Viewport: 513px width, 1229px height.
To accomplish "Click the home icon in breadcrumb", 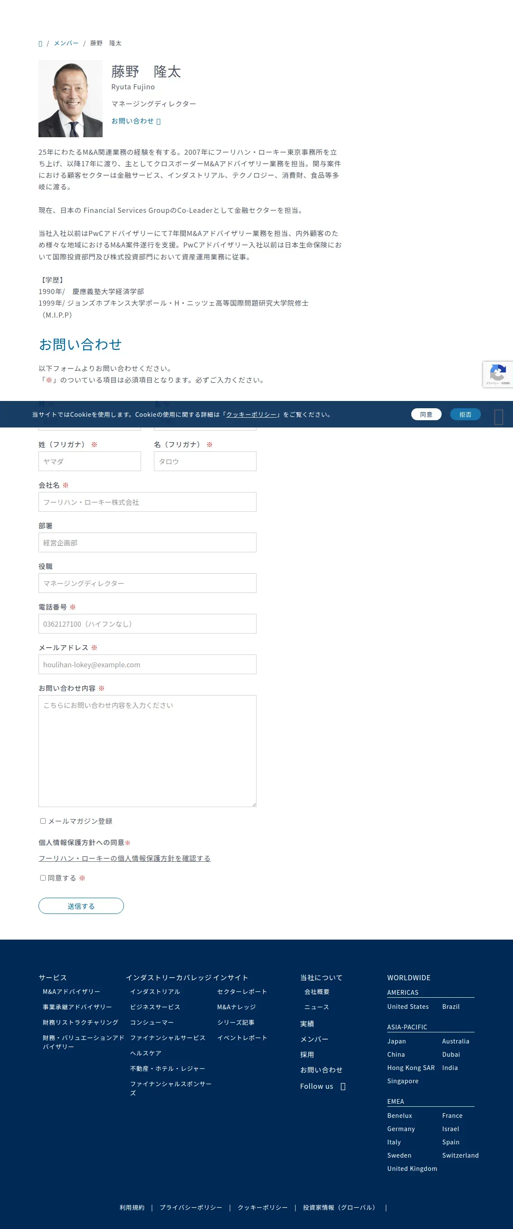I will [x=41, y=44].
